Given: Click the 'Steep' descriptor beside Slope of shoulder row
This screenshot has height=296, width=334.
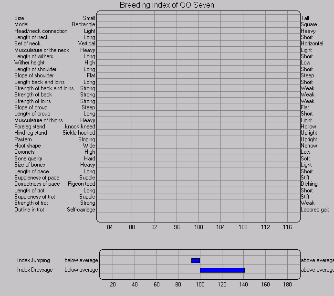Looking at the screenshot, I should tap(307, 75).
